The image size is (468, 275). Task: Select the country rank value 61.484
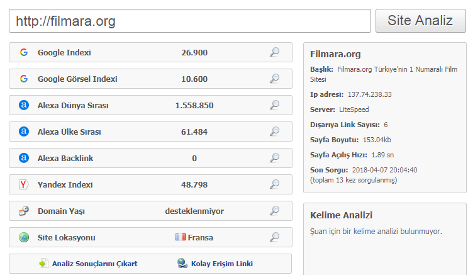(x=194, y=132)
